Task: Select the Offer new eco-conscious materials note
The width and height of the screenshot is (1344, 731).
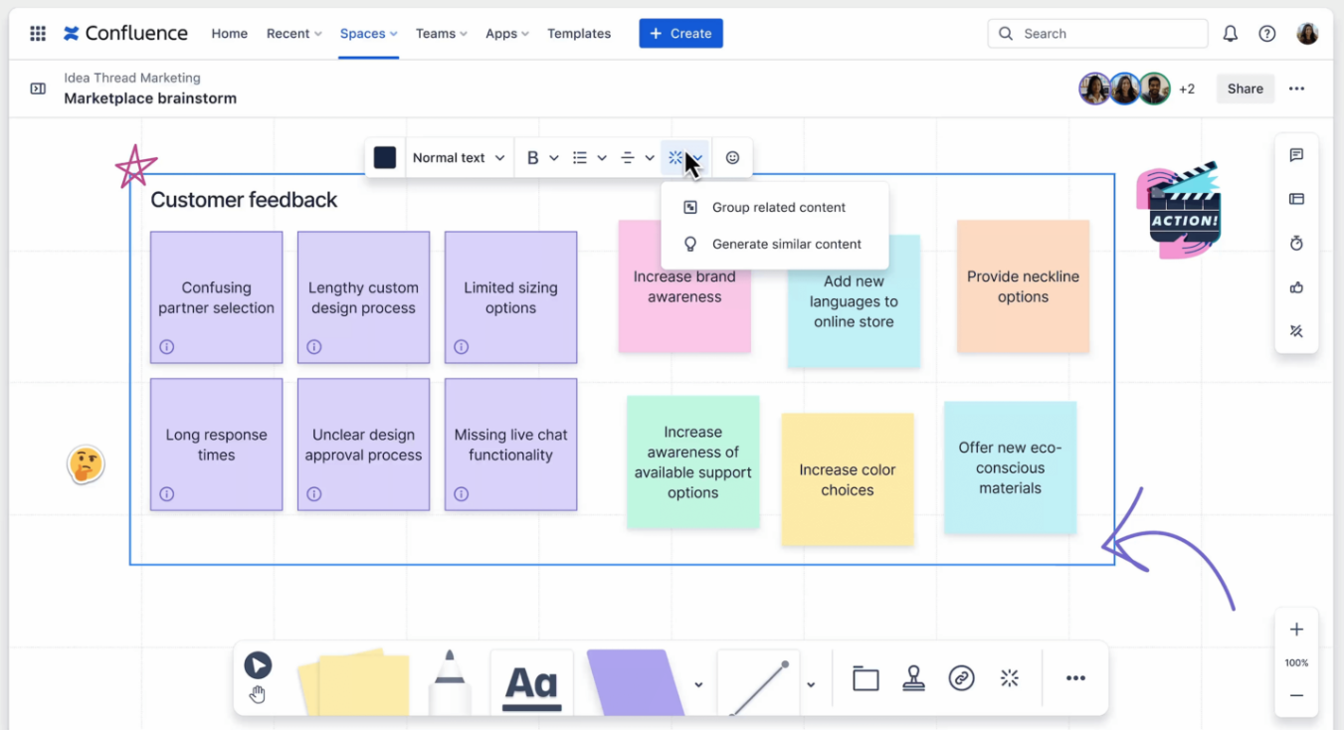Action: pyautogui.click(x=1010, y=467)
